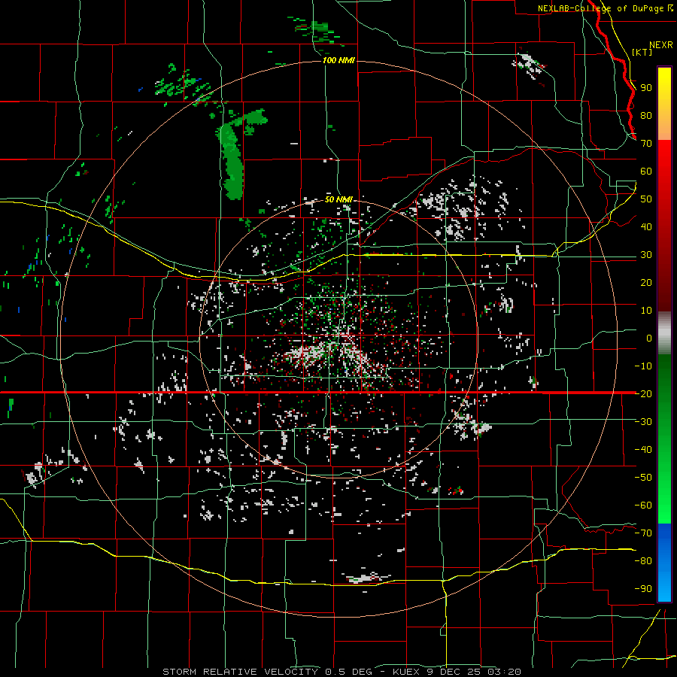This screenshot has width=677, height=677.
Task: Select the -20 knot scale label
Action: [x=643, y=393]
